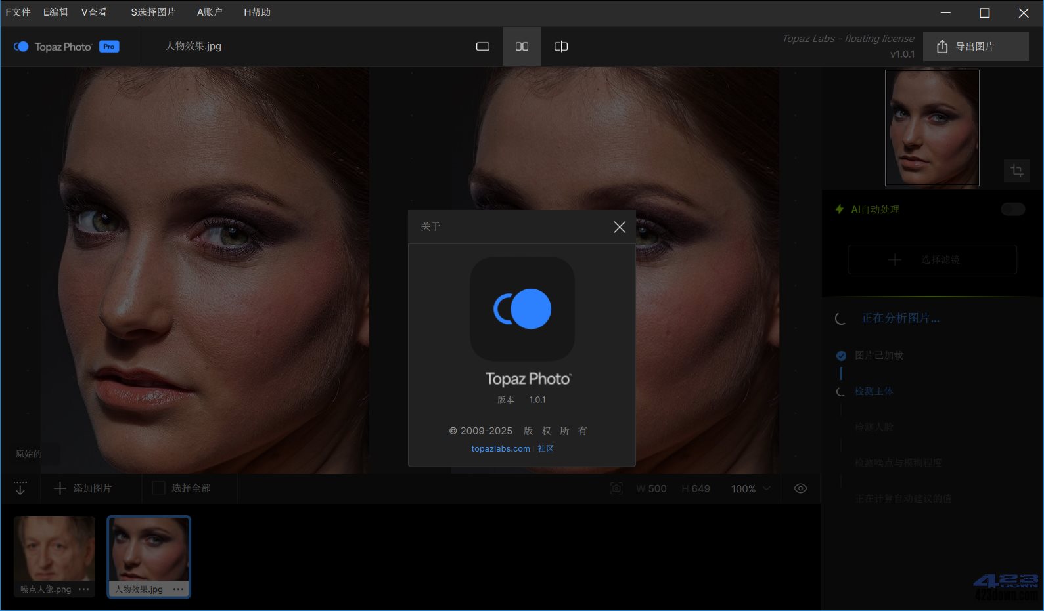Toggle the AI自动处理 switch

coord(1012,209)
